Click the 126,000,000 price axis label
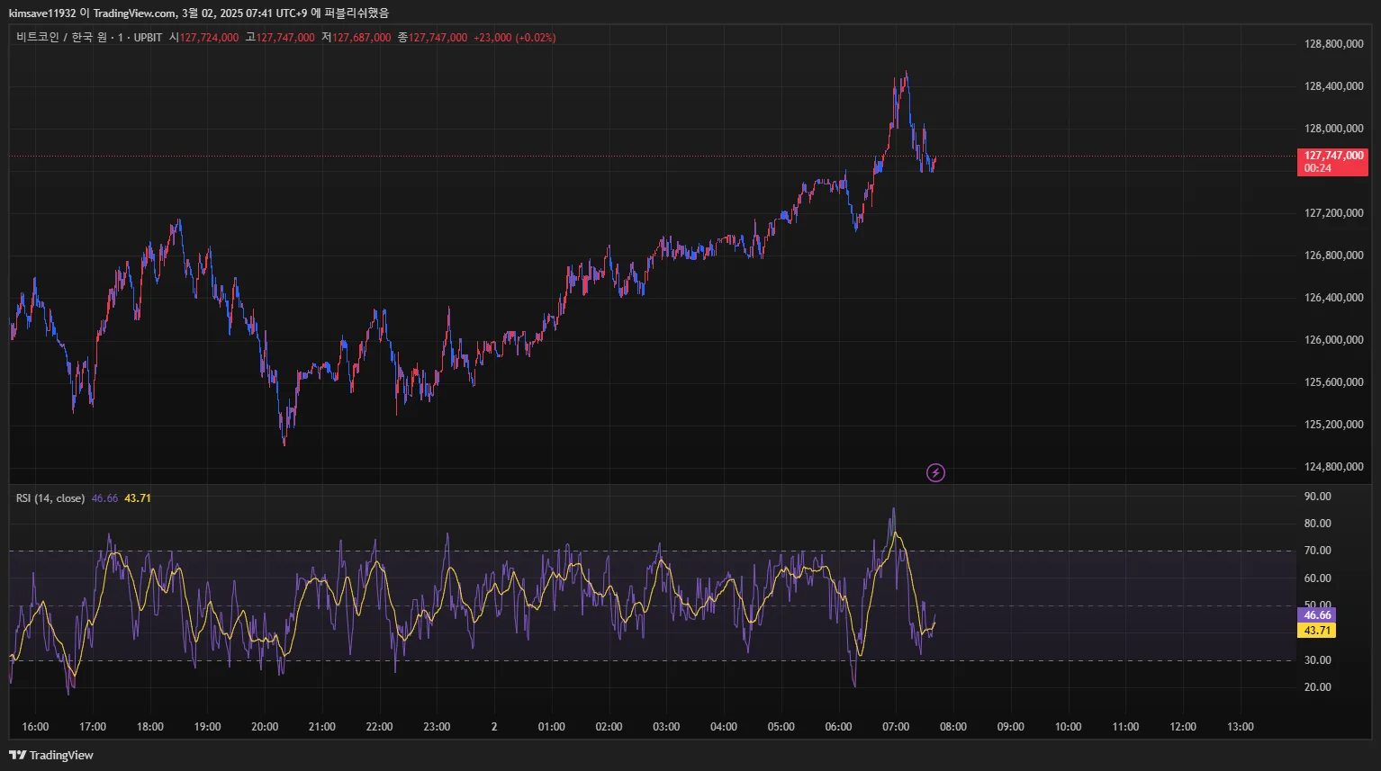 tap(1333, 340)
